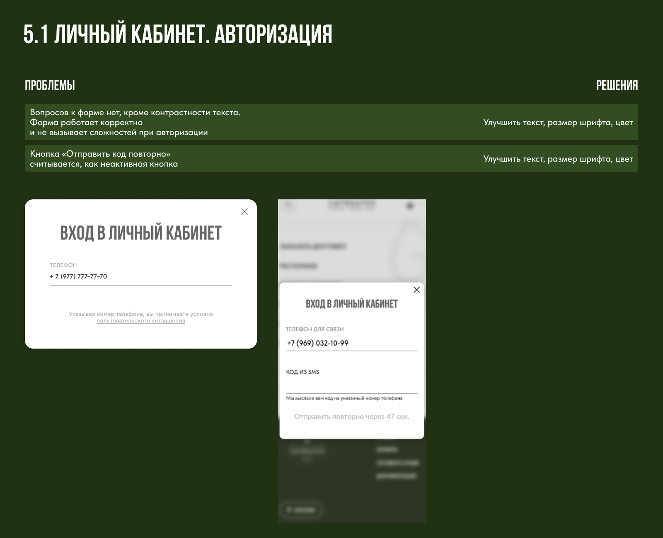Open the hamburger menu in the mobile screenshot
Viewport: 663px width, 538px height.
click(289, 204)
